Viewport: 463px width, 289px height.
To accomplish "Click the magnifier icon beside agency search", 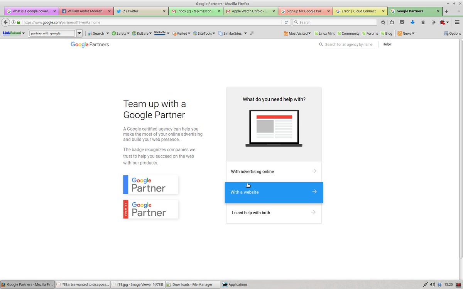I will [321, 45].
